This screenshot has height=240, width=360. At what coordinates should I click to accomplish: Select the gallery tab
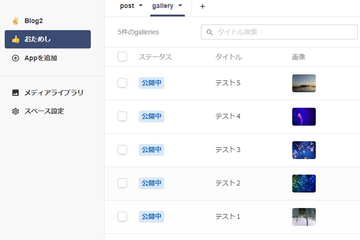click(163, 6)
